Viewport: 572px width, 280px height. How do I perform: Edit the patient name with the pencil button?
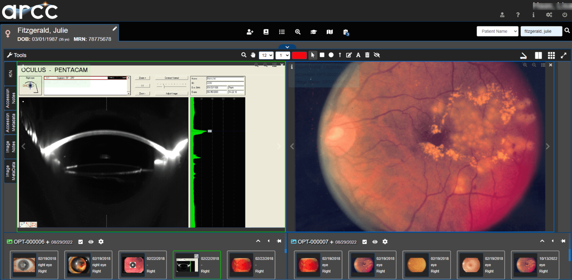(x=115, y=28)
